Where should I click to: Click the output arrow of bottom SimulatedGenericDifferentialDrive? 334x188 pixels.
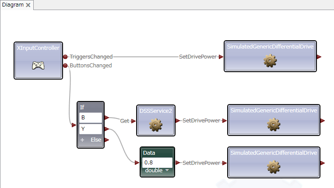[322, 163]
